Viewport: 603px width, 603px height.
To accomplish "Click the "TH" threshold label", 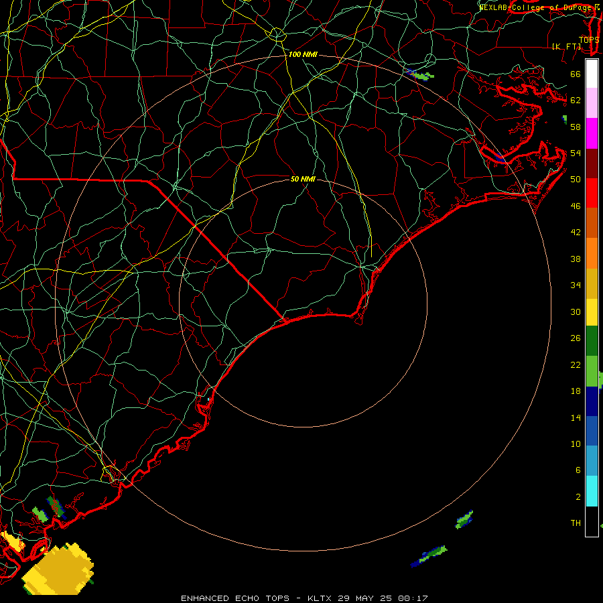I will [x=576, y=523].
